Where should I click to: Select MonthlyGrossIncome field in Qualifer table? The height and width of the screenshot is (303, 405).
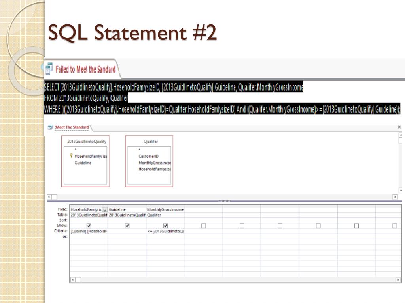pyautogui.click(x=155, y=163)
